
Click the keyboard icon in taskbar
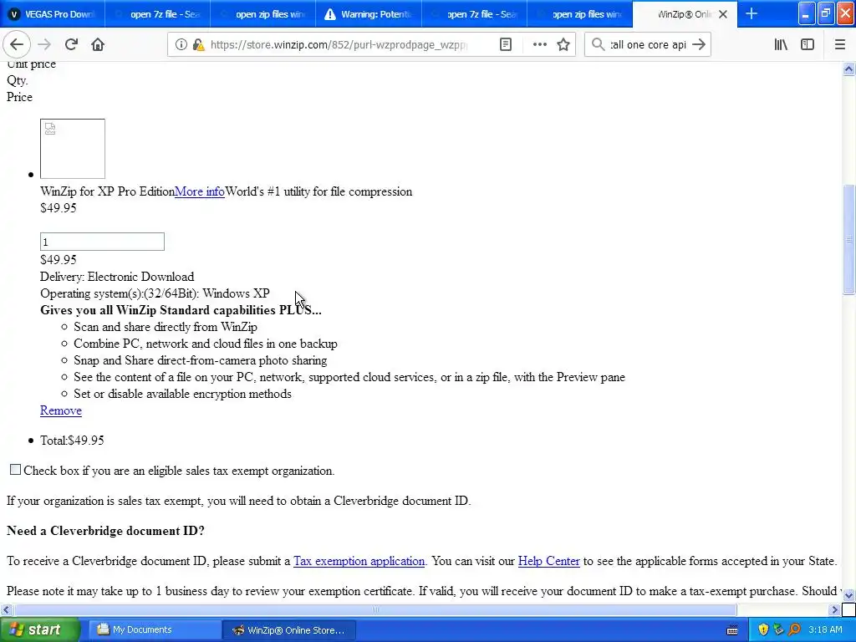[732, 630]
